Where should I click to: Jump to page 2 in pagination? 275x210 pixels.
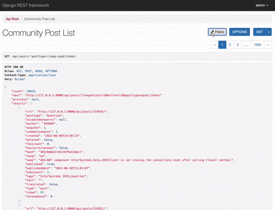click(230, 45)
